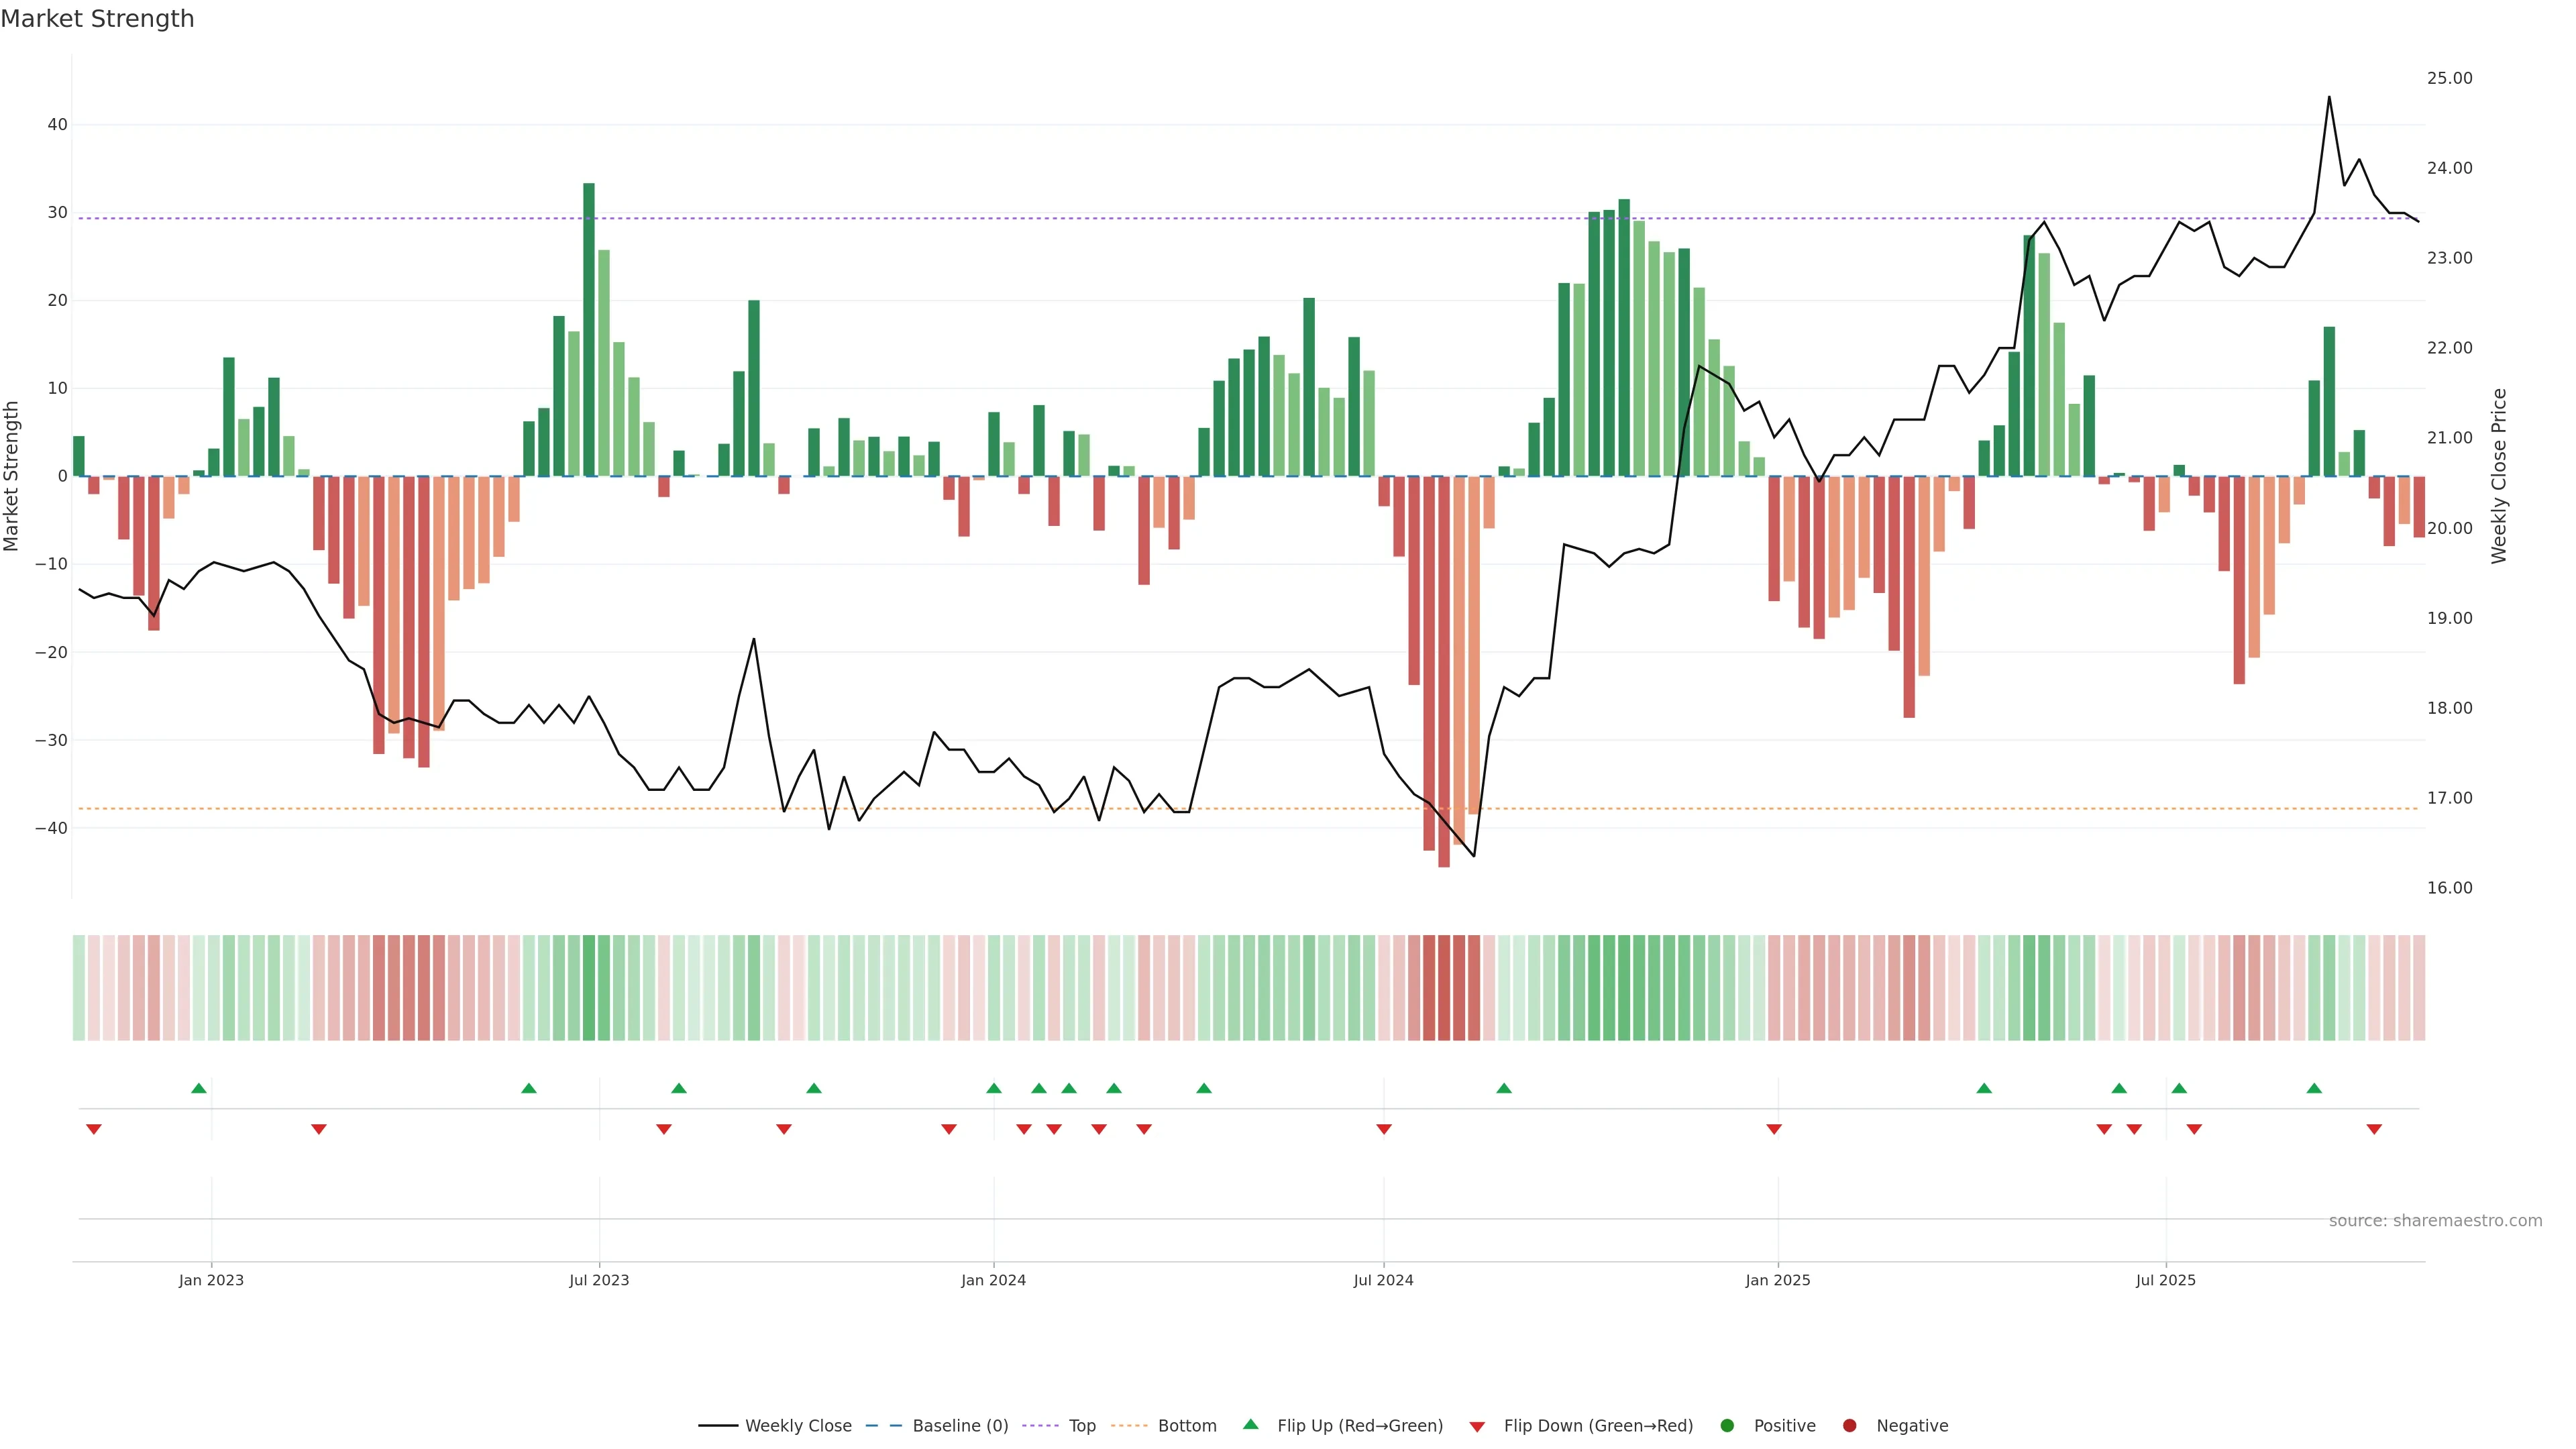Click last green flip-up marker at far right
2576x1449 pixels.
click(x=2314, y=1088)
